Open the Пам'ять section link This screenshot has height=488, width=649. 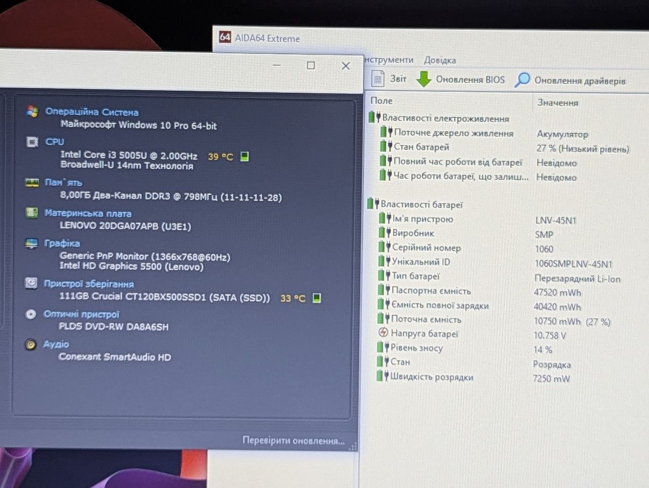[63, 182]
